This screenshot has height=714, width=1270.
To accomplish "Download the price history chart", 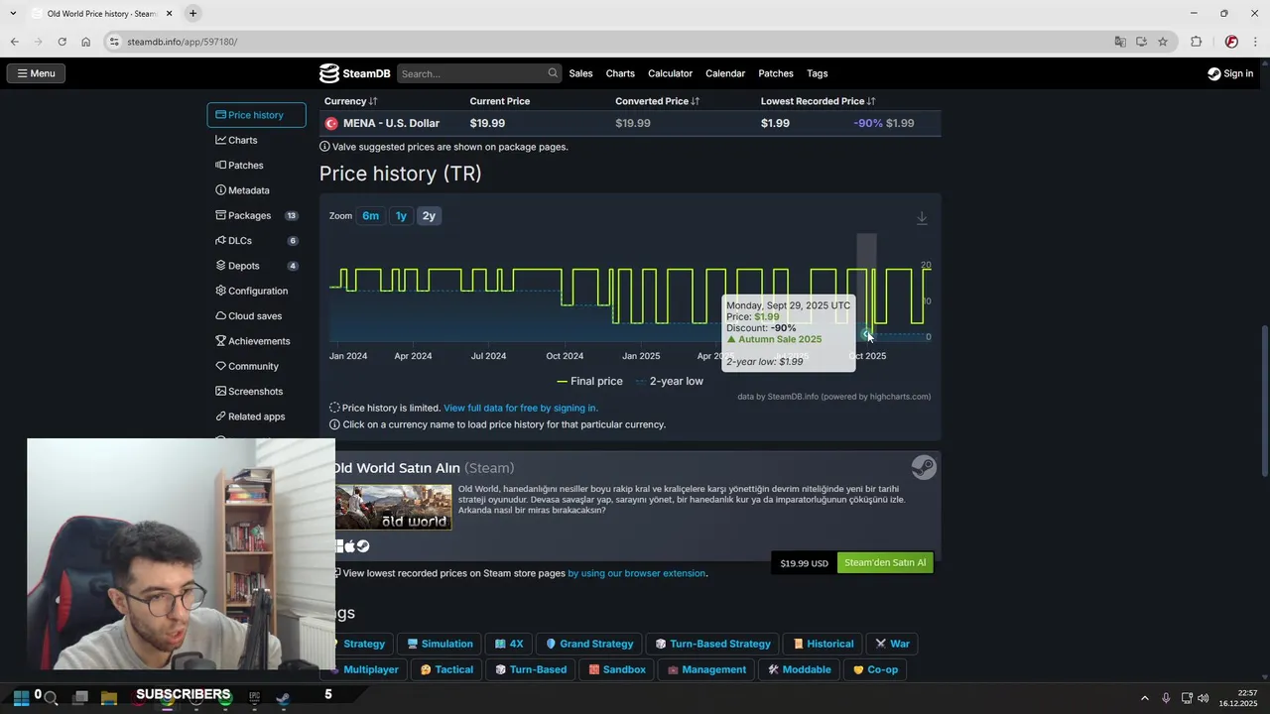I will [922, 218].
